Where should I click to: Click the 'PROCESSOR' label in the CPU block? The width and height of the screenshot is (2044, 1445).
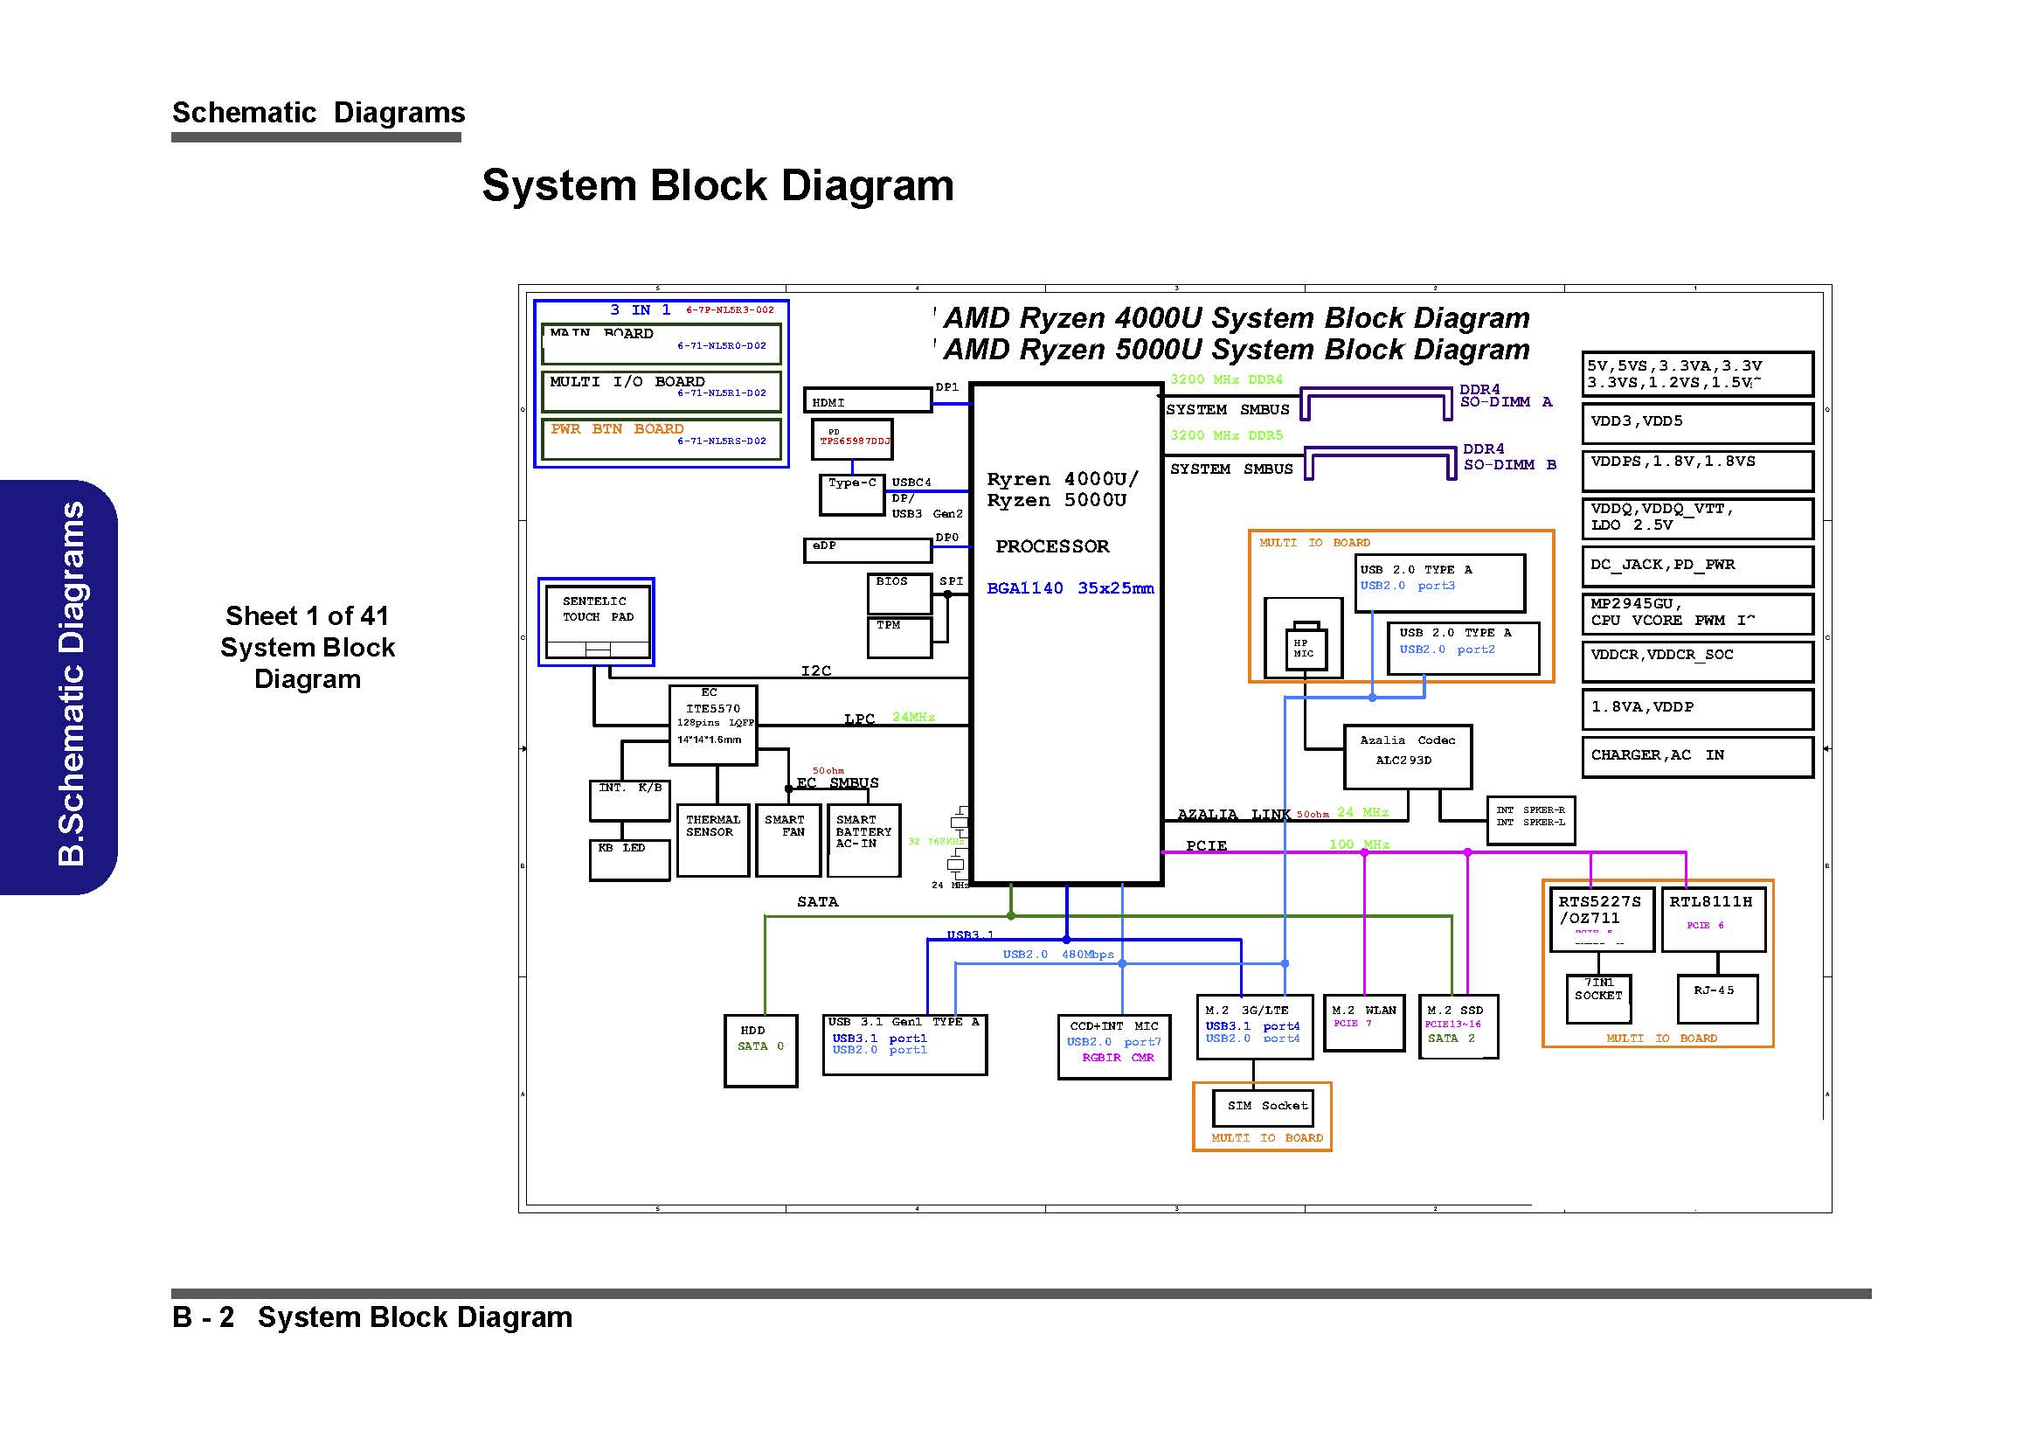point(1052,545)
